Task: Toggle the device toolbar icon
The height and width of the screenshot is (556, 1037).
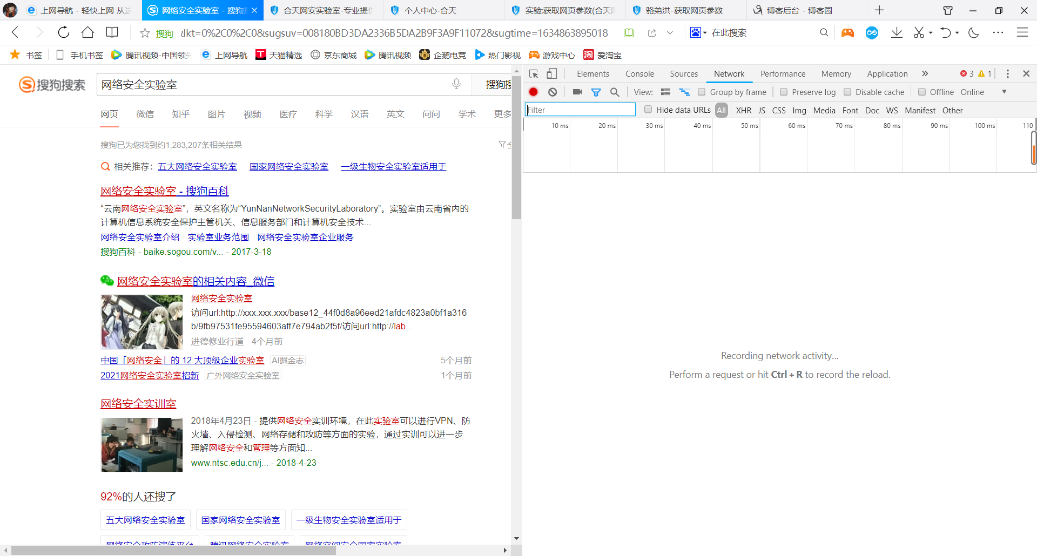Action: [x=551, y=74]
